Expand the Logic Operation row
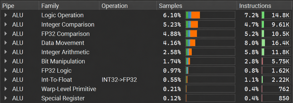293x103 pixels. pos(6,15)
